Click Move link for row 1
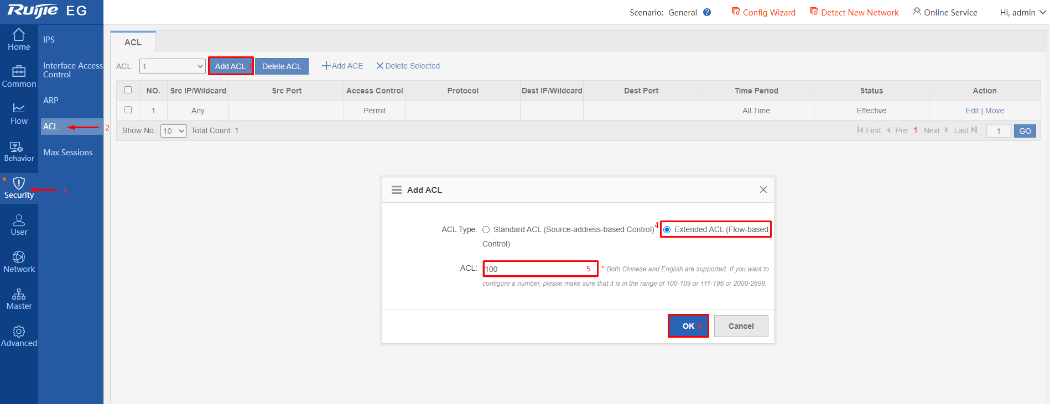The width and height of the screenshot is (1050, 404). coord(995,111)
